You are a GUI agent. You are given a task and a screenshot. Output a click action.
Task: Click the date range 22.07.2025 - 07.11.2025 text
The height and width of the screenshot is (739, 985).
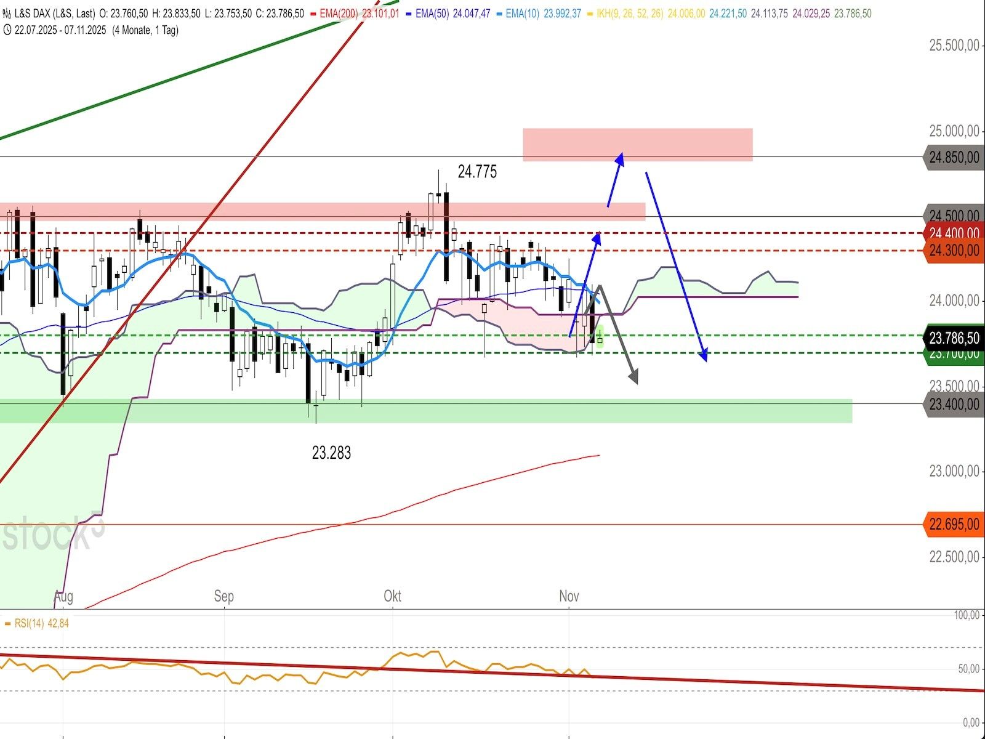coord(60,30)
